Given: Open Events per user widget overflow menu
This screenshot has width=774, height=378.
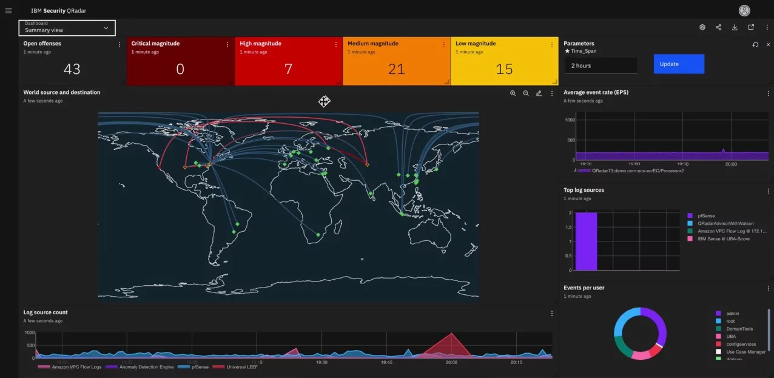Looking at the screenshot, I should (x=769, y=289).
